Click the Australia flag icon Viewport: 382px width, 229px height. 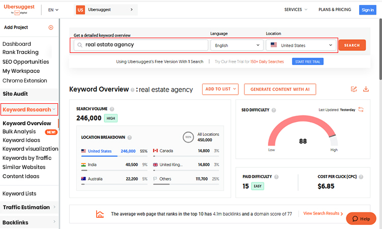pos(84,179)
